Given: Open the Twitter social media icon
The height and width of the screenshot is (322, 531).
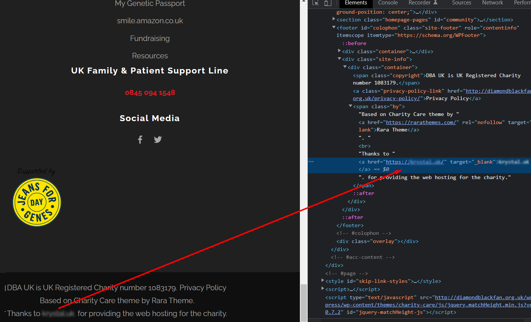Looking at the screenshot, I should point(158,140).
